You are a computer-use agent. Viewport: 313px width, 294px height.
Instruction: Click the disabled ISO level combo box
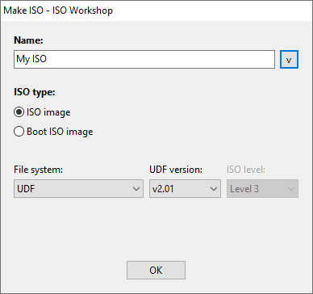pyautogui.click(x=262, y=189)
